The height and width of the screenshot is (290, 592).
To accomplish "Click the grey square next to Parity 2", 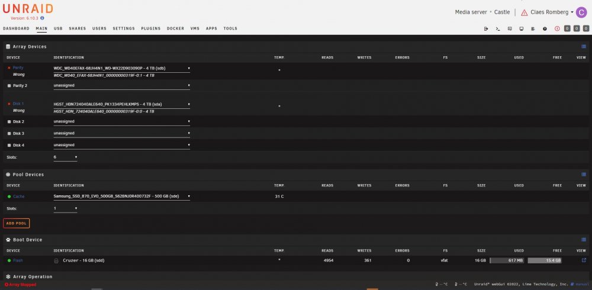I will 9,86.
